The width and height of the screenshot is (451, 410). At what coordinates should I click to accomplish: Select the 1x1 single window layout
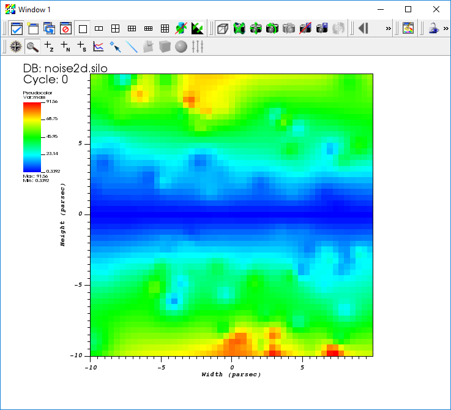(83, 29)
